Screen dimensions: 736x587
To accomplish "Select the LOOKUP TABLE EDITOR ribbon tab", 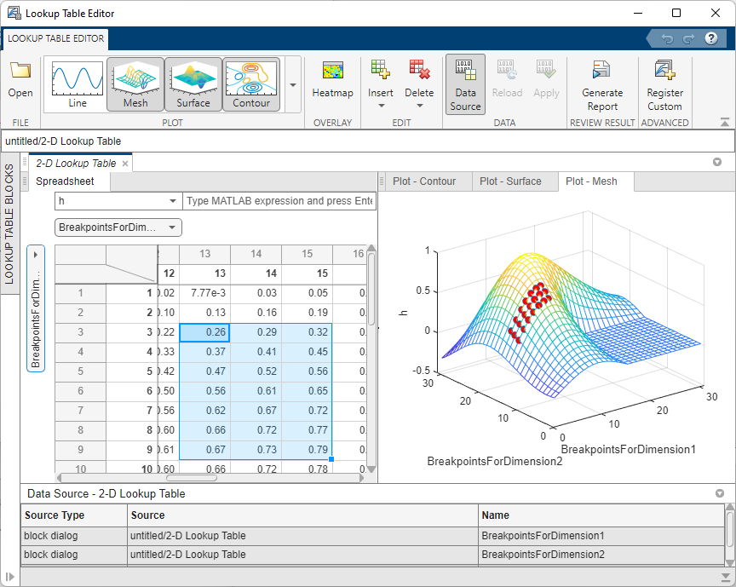I will (56, 38).
